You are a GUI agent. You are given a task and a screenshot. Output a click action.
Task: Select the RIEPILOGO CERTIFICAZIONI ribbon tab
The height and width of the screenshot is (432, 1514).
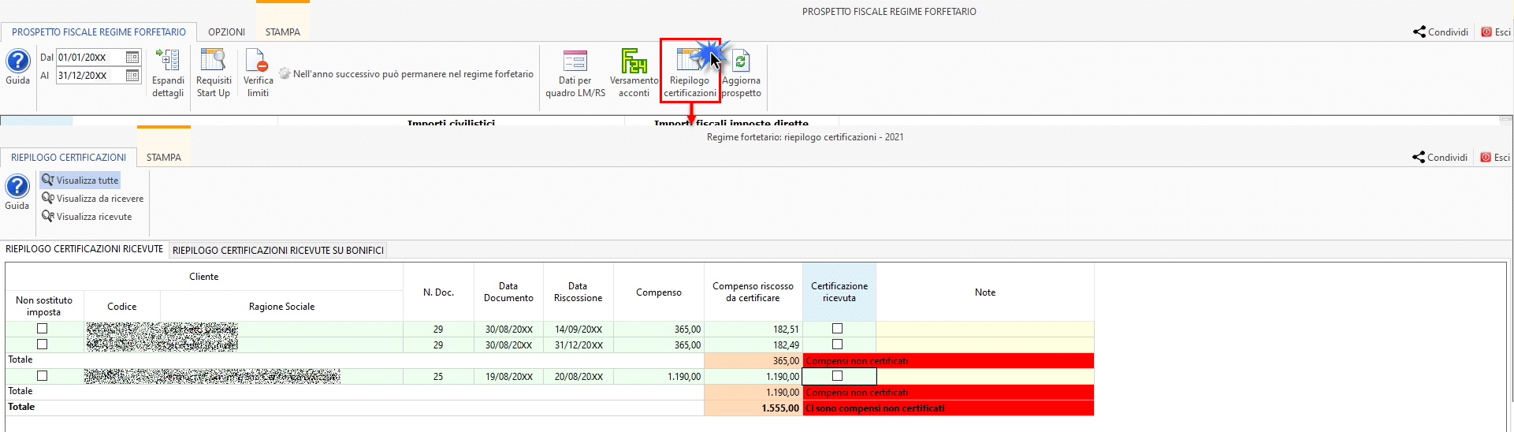click(x=69, y=158)
